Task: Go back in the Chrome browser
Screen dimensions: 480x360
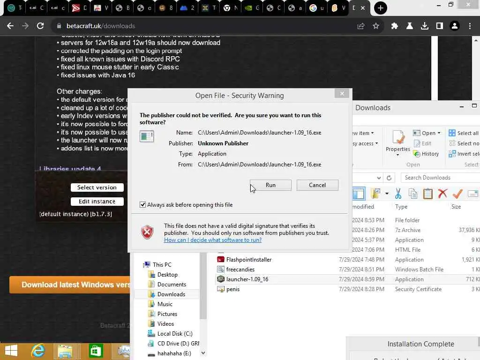Action: click(x=10, y=26)
